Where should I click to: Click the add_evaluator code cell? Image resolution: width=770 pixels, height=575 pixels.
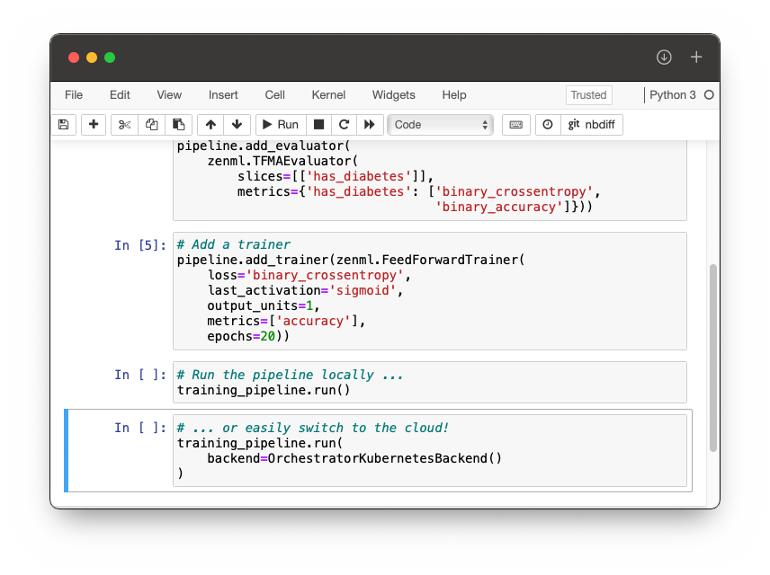tap(430, 180)
